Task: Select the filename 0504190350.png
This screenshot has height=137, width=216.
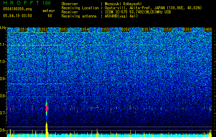Action: tap(18, 9)
